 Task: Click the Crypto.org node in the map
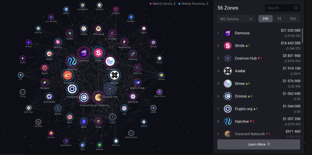(72, 89)
